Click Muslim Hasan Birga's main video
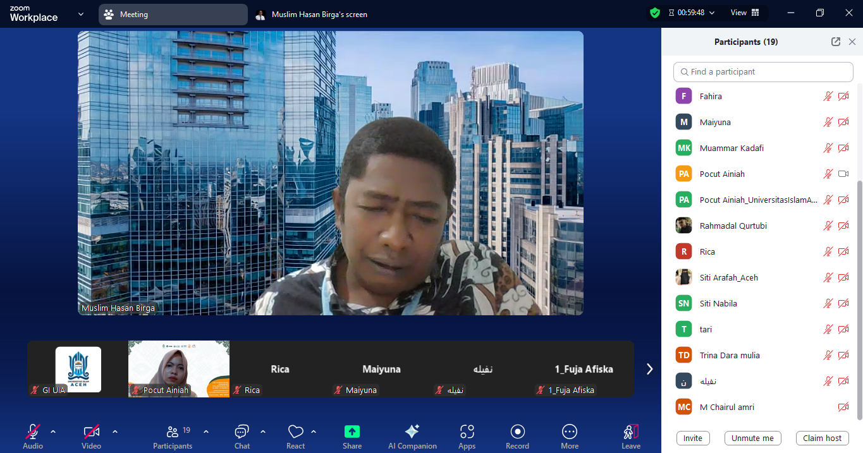Screen dimensions: 863x453 331,173
